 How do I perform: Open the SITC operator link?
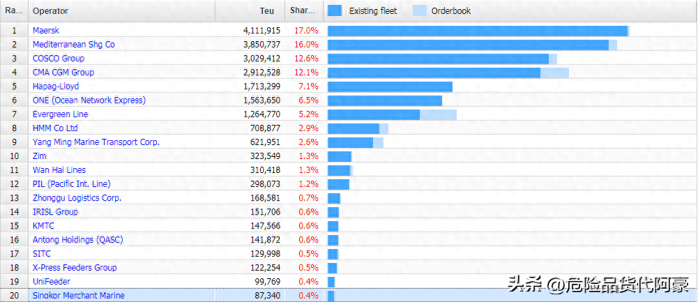(42, 253)
